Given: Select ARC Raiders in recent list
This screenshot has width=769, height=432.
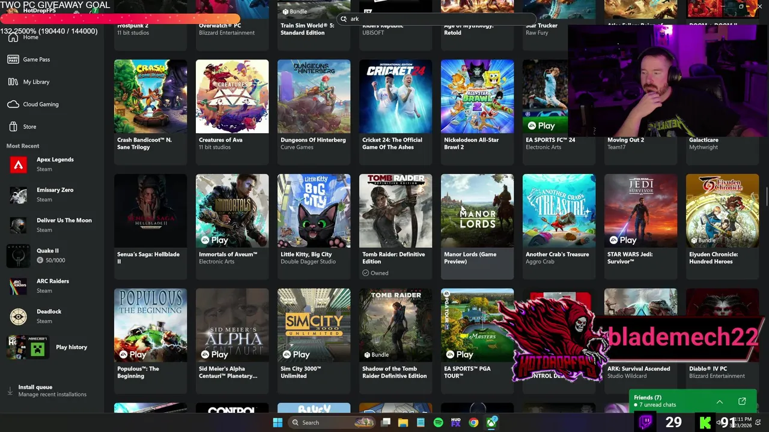Looking at the screenshot, I should (52, 286).
